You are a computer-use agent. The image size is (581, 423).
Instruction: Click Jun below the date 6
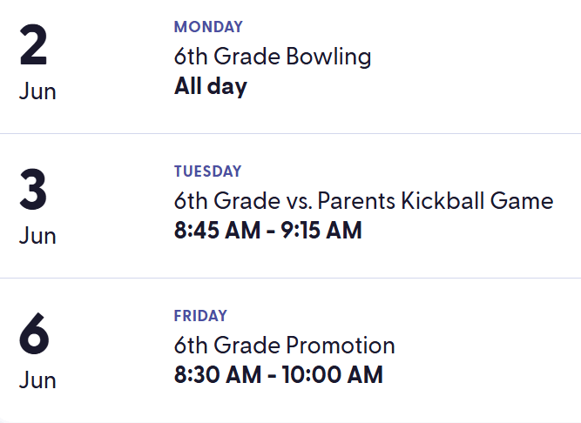pos(37,380)
